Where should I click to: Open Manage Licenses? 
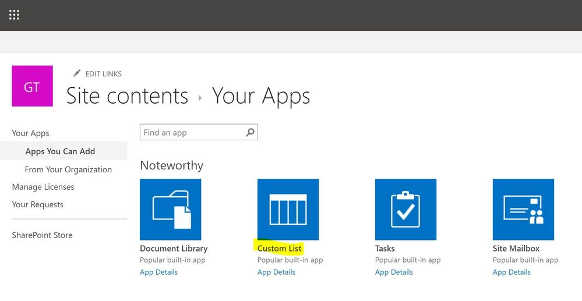coord(43,187)
